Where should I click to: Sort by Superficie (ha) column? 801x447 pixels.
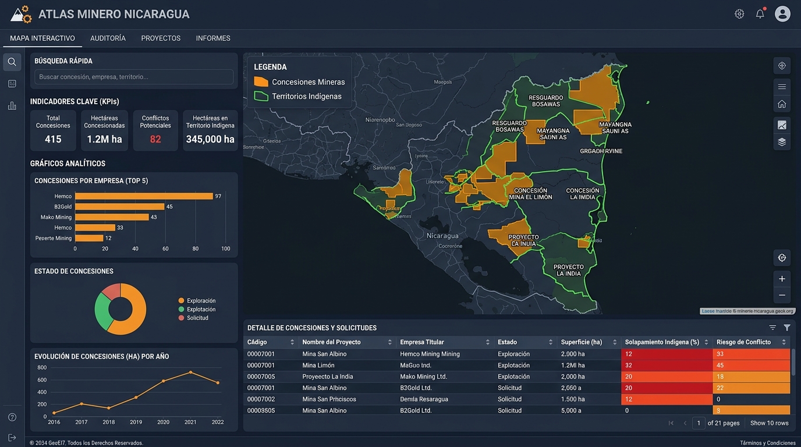click(x=614, y=342)
